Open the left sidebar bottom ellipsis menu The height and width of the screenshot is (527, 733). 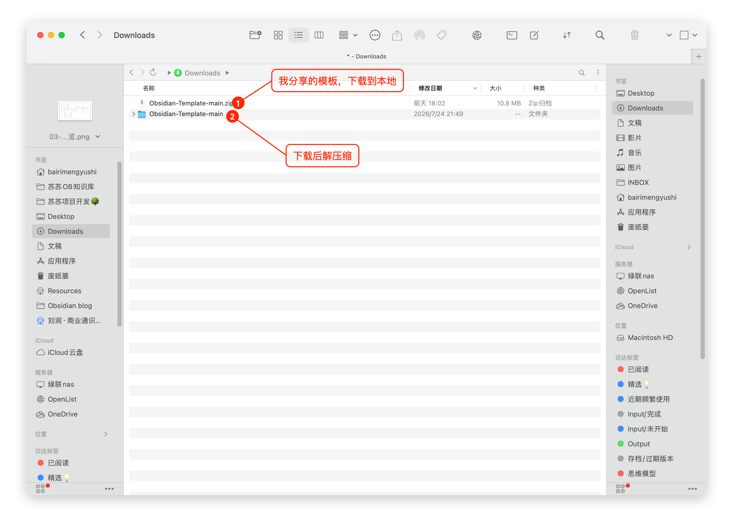click(109, 488)
